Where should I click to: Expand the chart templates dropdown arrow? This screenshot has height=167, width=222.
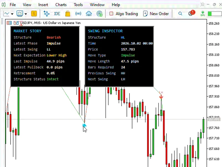[26, 14]
